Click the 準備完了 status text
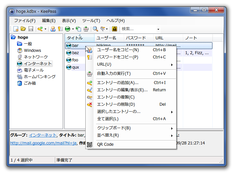Image resolution: width=233 pixels, height=173 pixels. point(64,160)
